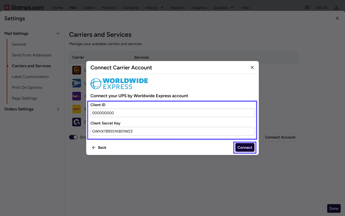345x216 pixels.
Task: Close the Connect Carrier Account dialog
Action: (252, 67)
